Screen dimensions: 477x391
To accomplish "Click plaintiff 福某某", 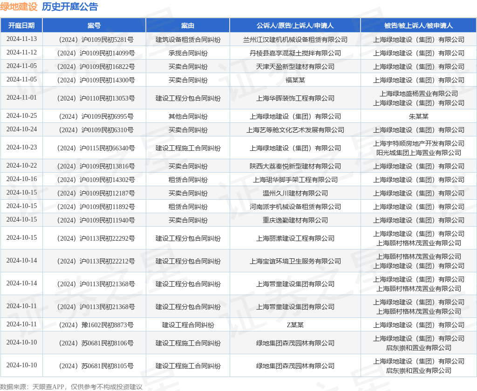I will (295, 80).
